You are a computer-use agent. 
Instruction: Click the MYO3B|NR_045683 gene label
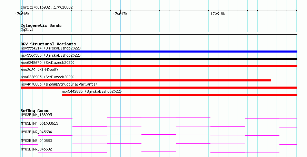37,141
